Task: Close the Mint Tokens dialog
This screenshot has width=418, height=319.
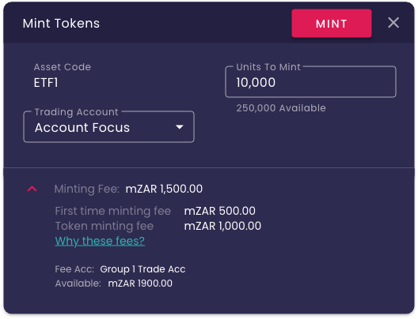Action: point(393,23)
